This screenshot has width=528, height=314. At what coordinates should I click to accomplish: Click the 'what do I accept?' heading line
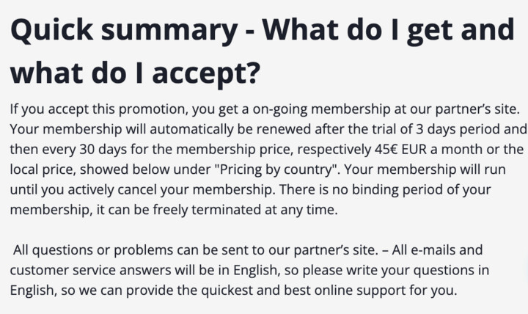point(136,73)
